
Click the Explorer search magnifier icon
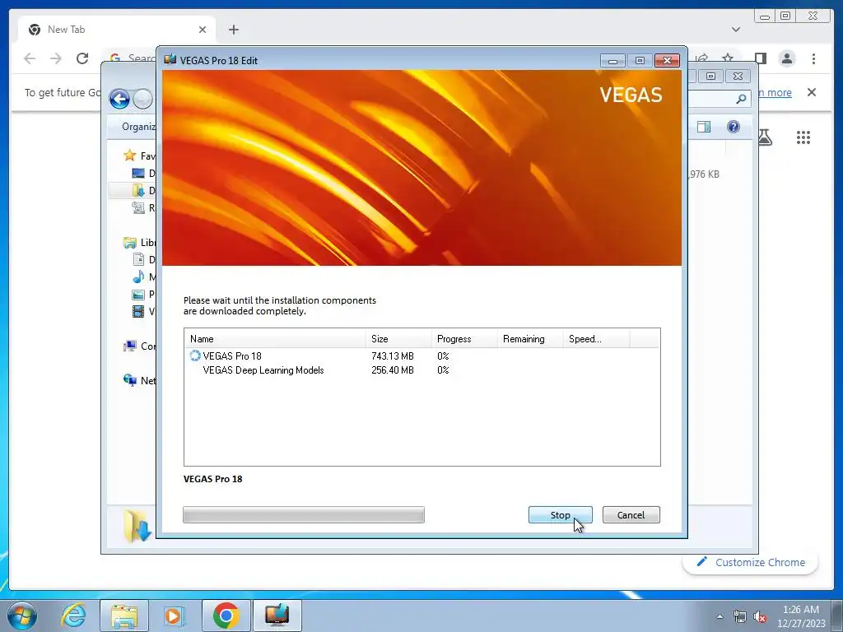741,99
